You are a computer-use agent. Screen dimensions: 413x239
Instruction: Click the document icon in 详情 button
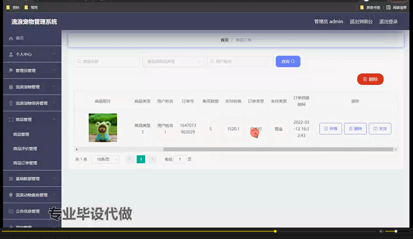(326, 128)
